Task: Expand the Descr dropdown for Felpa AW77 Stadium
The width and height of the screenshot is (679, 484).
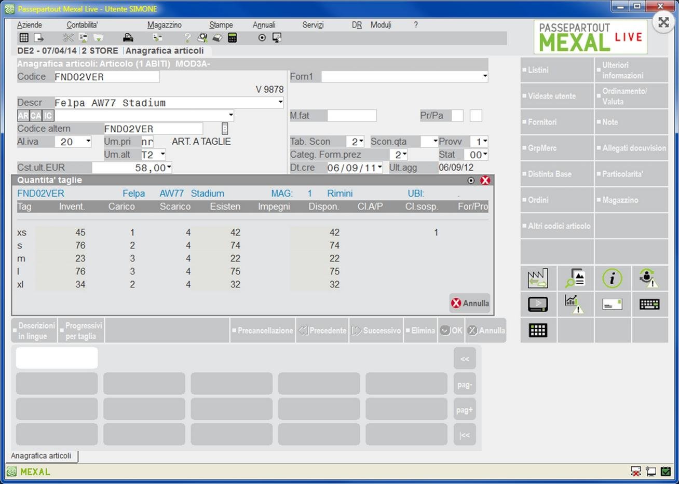Action: click(x=280, y=102)
